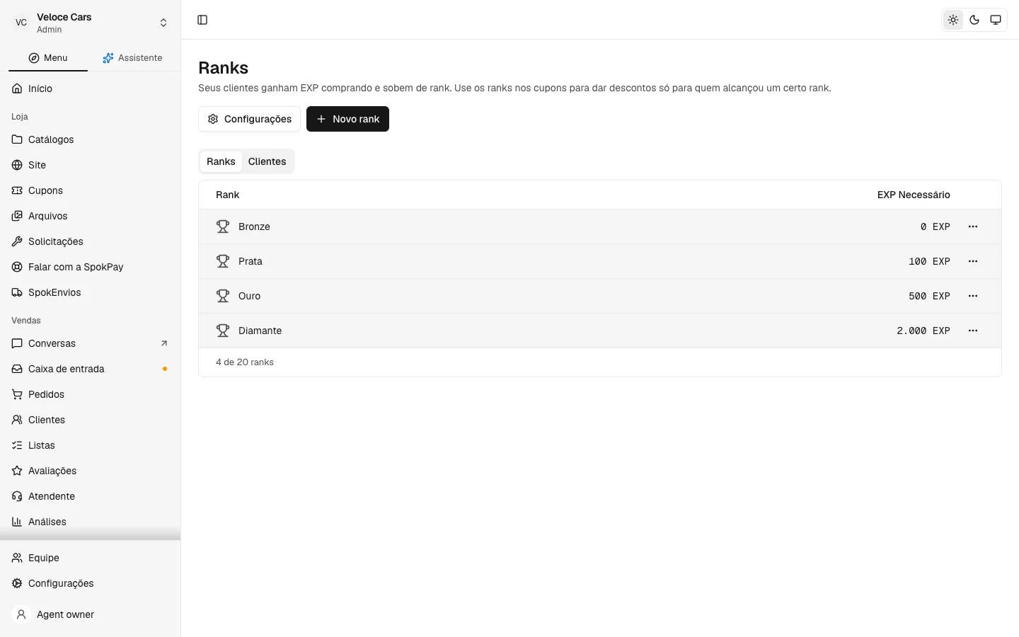Open Clientes in sidebar menu
Viewport: 1019px width, 637px height.
click(x=91, y=420)
